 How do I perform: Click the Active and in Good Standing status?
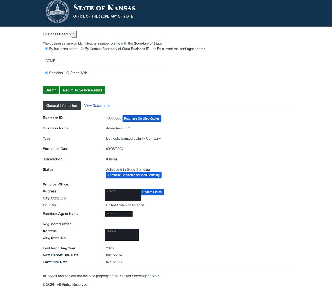(x=128, y=170)
